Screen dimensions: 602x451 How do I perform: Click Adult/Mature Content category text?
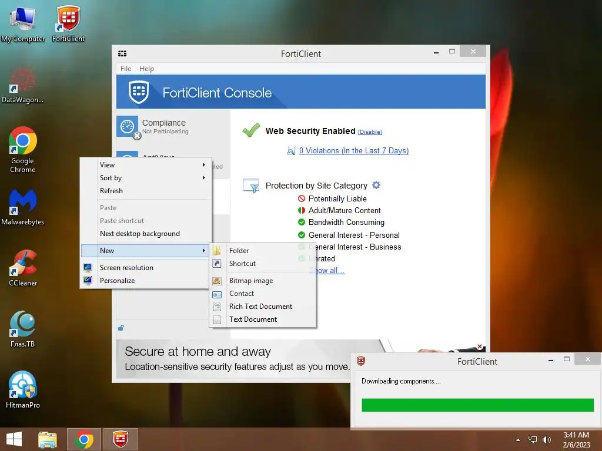(345, 211)
